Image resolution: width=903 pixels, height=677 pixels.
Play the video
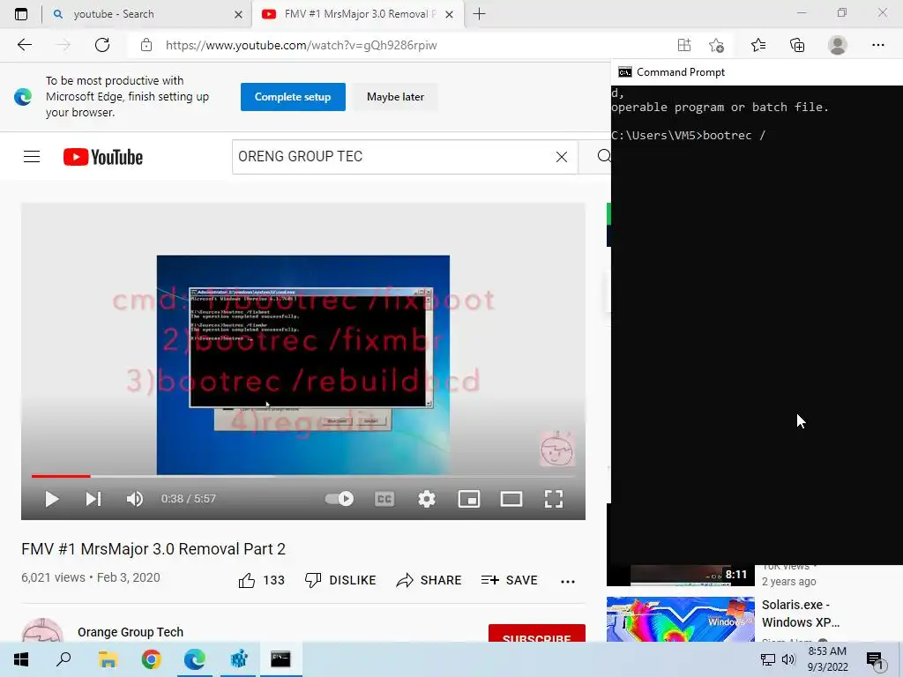[52, 499]
